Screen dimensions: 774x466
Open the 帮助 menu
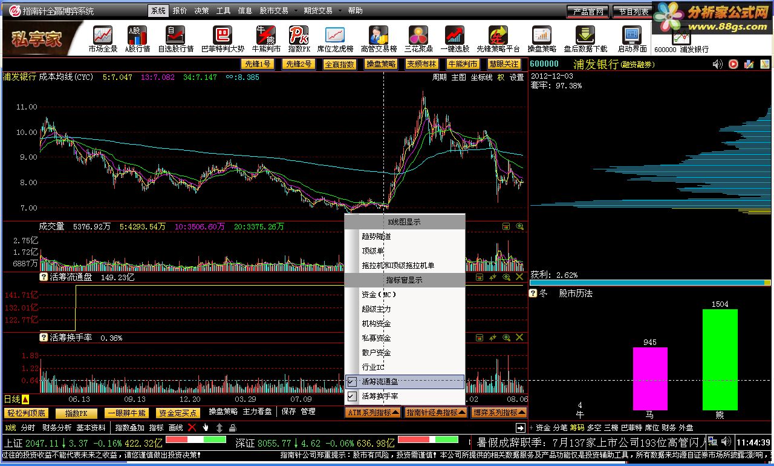click(356, 11)
